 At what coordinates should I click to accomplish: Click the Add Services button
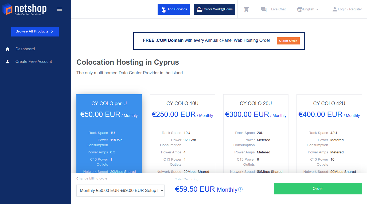[x=174, y=9]
